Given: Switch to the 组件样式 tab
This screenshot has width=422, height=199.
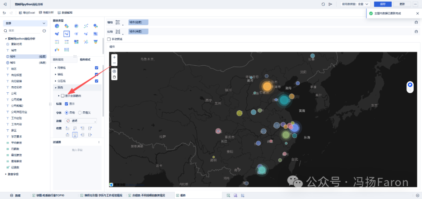Looking at the screenshot, I should point(85,59).
